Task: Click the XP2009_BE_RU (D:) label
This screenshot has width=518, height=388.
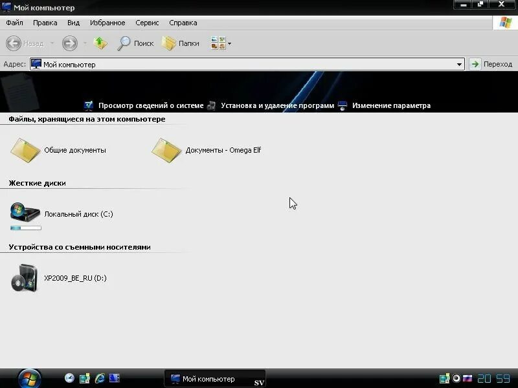Action: (x=75, y=278)
